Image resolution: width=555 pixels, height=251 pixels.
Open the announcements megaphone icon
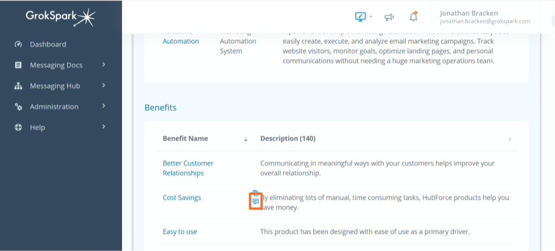(389, 17)
